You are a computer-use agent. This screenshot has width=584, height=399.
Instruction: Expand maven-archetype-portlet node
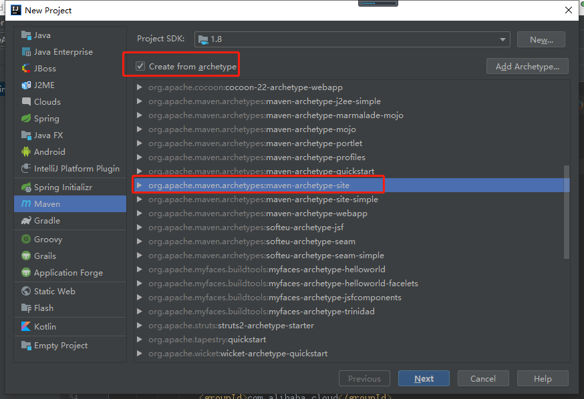coord(140,143)
